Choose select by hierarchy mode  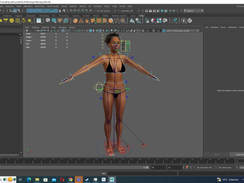[11, 11]
